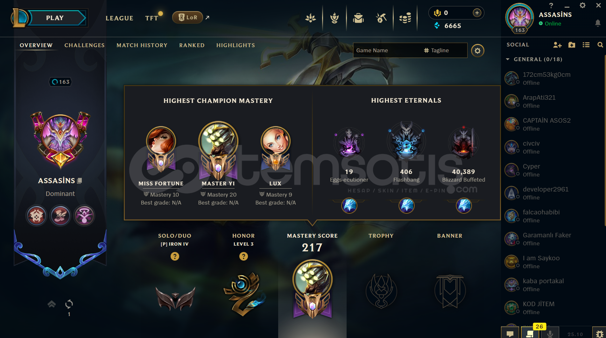Click the refresh profile arrows icon

coord(69,304)
